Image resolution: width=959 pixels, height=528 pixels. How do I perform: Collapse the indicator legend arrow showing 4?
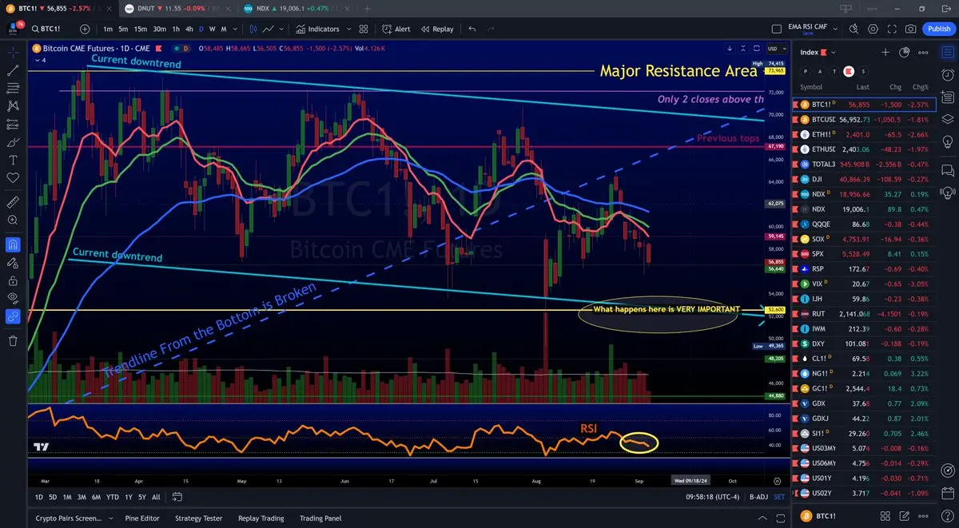(x=42, y=60)
